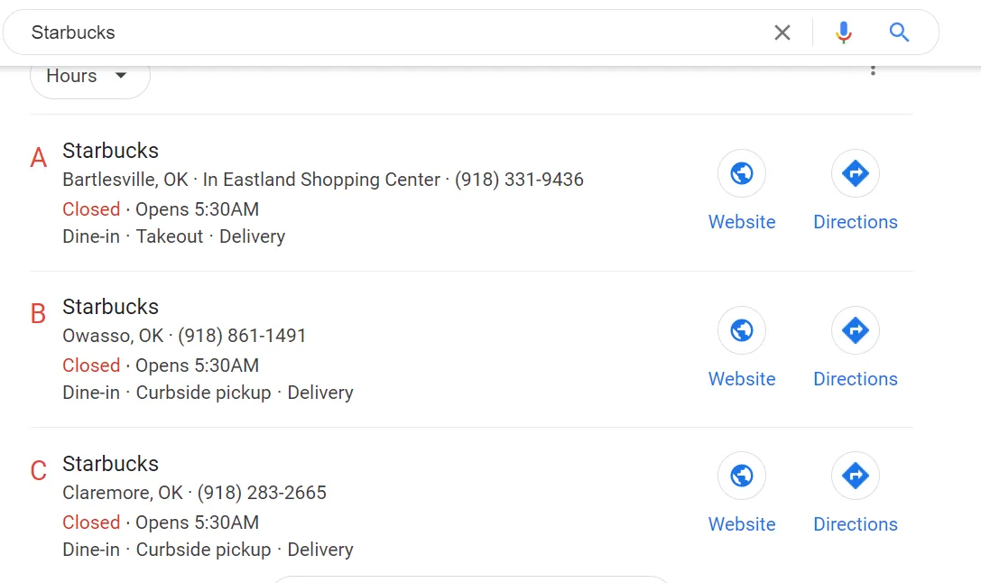Start voice search with microphone icon

pos(844,32)
